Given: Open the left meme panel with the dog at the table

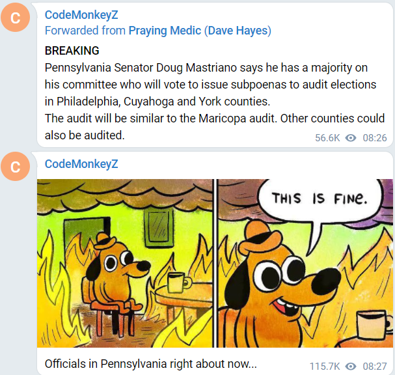Looking at the screenshot, I should [x=125, y=263].
